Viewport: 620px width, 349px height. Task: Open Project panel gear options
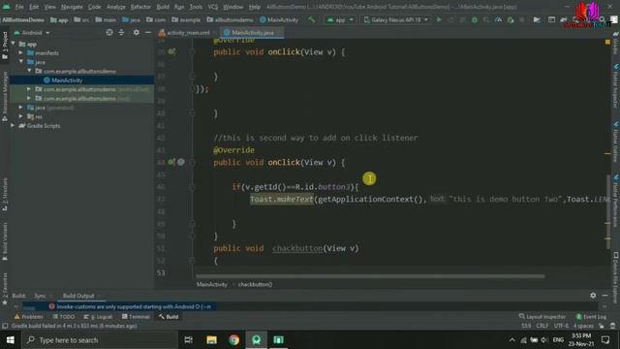click(x=136, y=32)
